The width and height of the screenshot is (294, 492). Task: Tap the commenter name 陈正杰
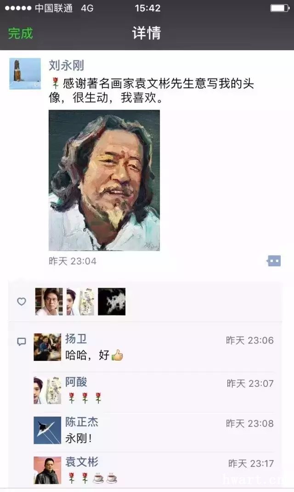(81, 422)
